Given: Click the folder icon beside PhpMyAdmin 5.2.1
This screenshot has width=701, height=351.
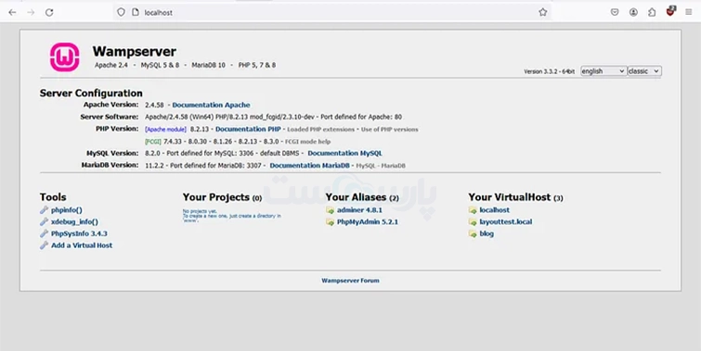Looking at the screenshot, I should [x=330, y=222].
